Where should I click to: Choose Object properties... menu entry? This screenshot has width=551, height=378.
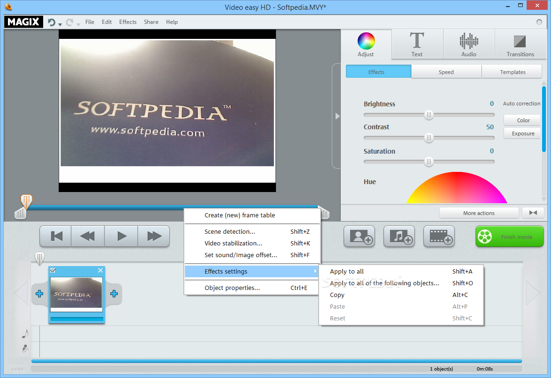tap(252, 288)
